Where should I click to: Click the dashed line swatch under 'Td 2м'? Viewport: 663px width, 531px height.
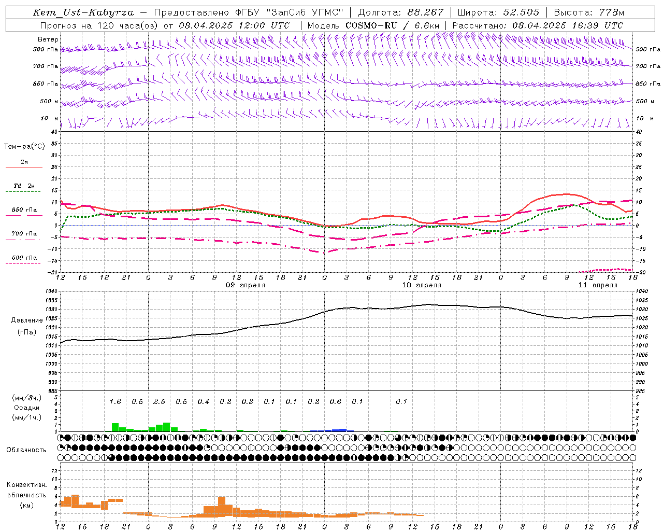coord(24,192)
